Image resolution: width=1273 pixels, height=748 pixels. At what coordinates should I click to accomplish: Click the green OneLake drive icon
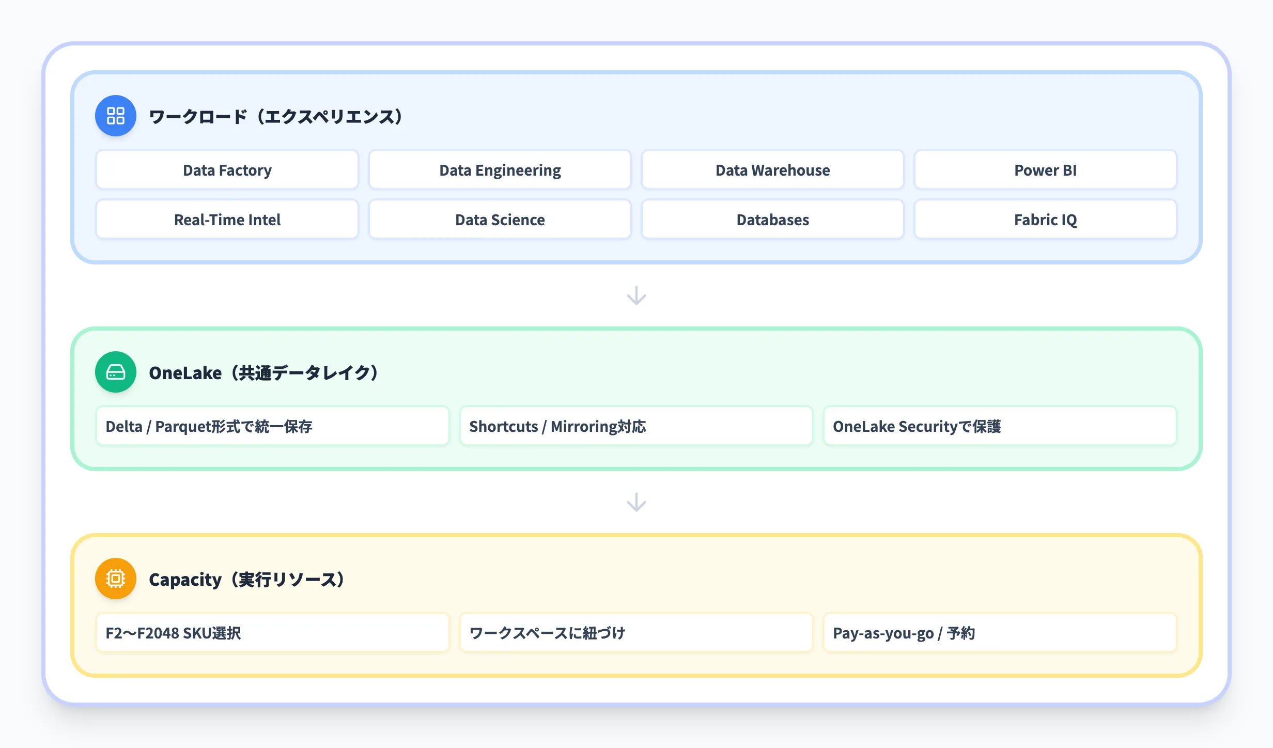coord(115,372)
